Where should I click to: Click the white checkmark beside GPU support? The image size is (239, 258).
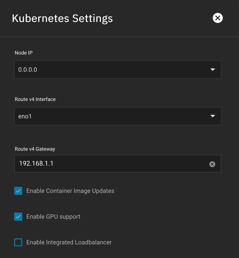coord(18,217)
